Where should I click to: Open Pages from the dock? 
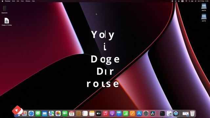coord(132,114)
